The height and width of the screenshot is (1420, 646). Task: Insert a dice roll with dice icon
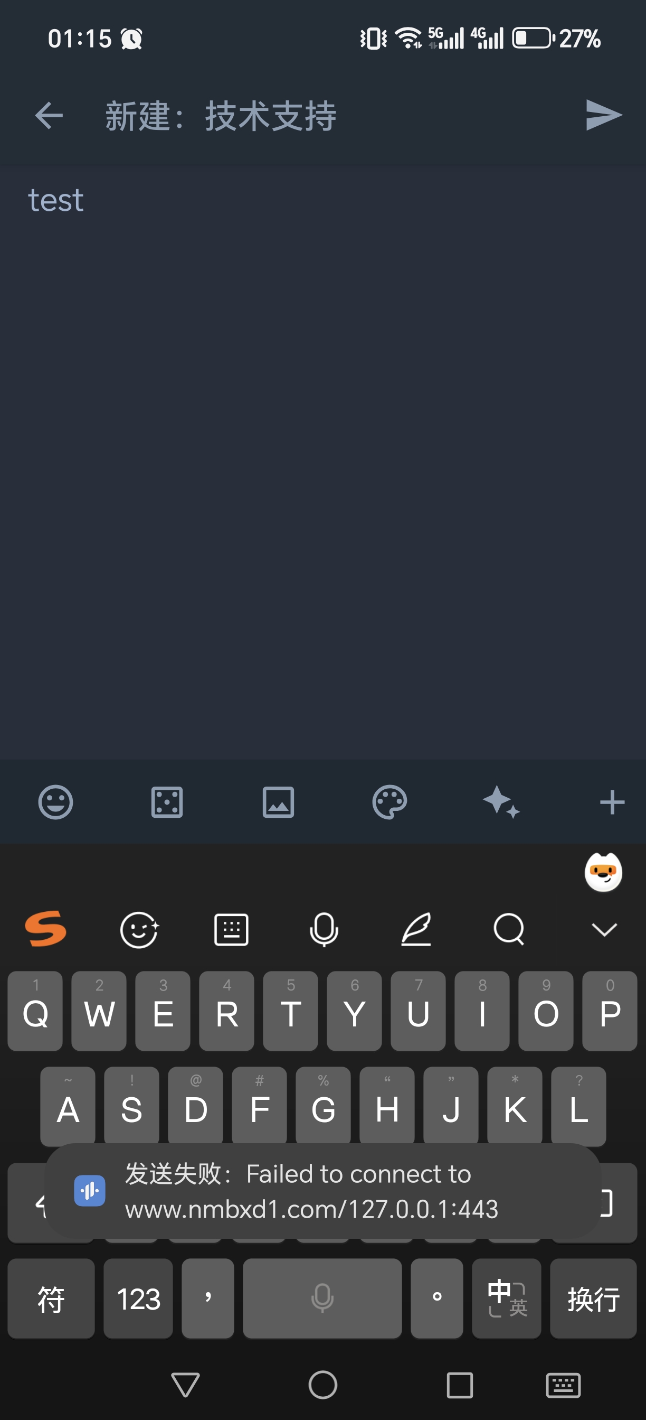[167, 802]
